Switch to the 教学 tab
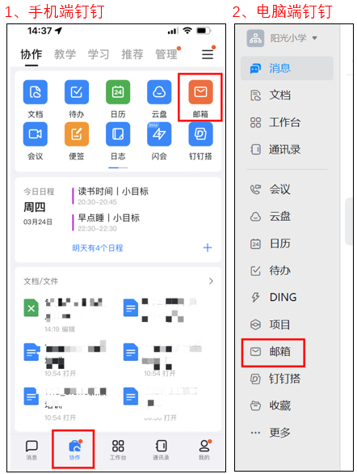Screen dimensions: 357x474 coord(65,54)
